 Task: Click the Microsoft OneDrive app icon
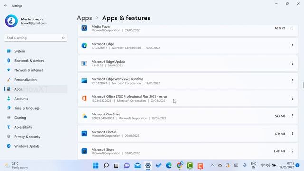coord(85,116)
